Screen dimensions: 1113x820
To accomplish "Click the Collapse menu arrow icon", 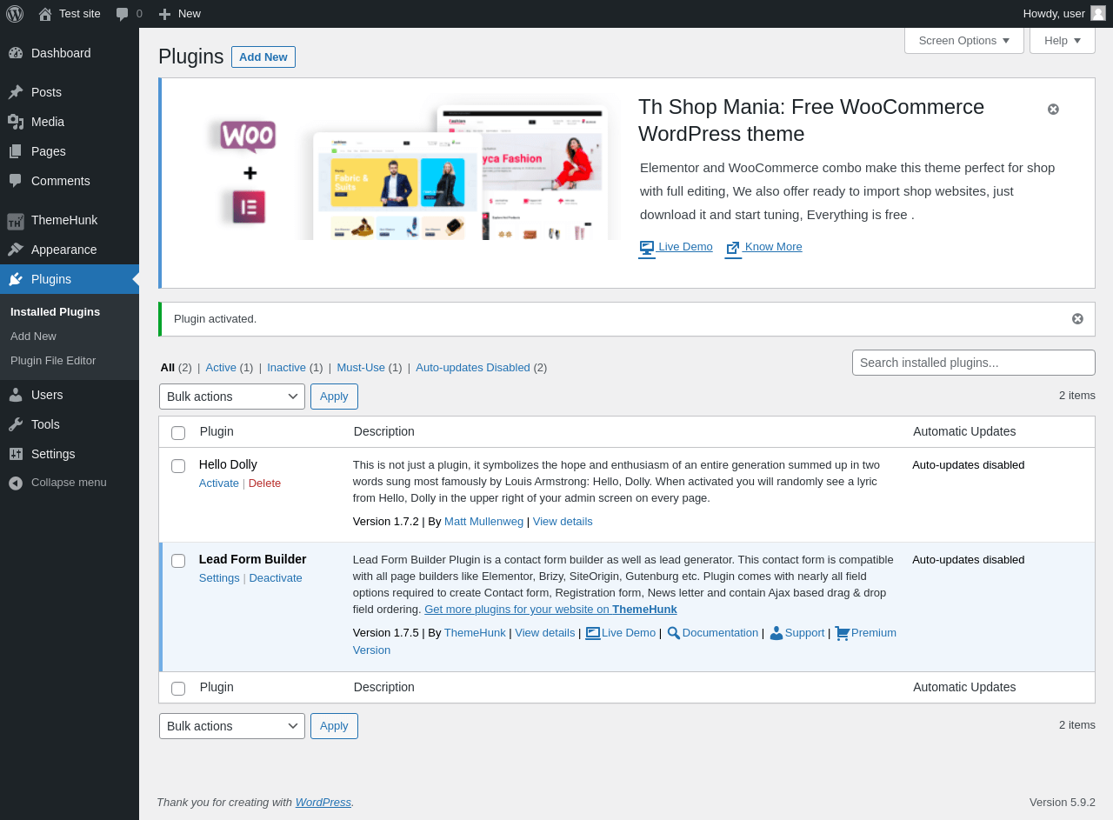I will click(x=16, y=483).
